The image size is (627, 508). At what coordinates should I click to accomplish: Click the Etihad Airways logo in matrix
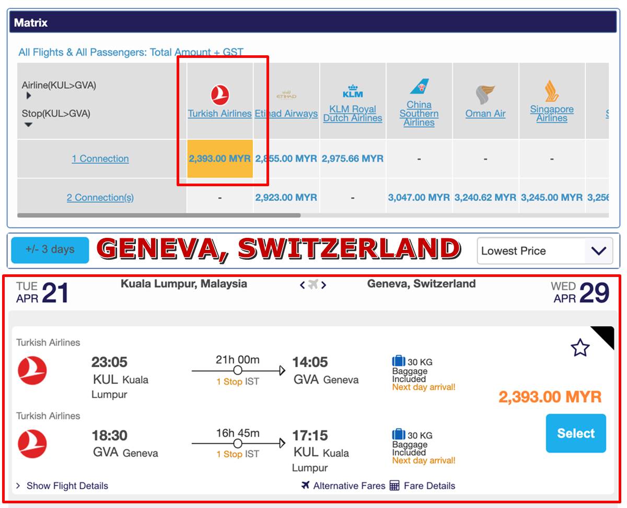286,95
